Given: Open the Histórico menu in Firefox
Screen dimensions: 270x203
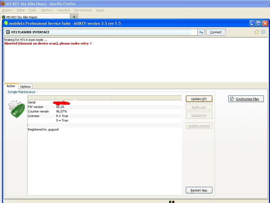Looking at the screenshot, I should coord(47,10).
